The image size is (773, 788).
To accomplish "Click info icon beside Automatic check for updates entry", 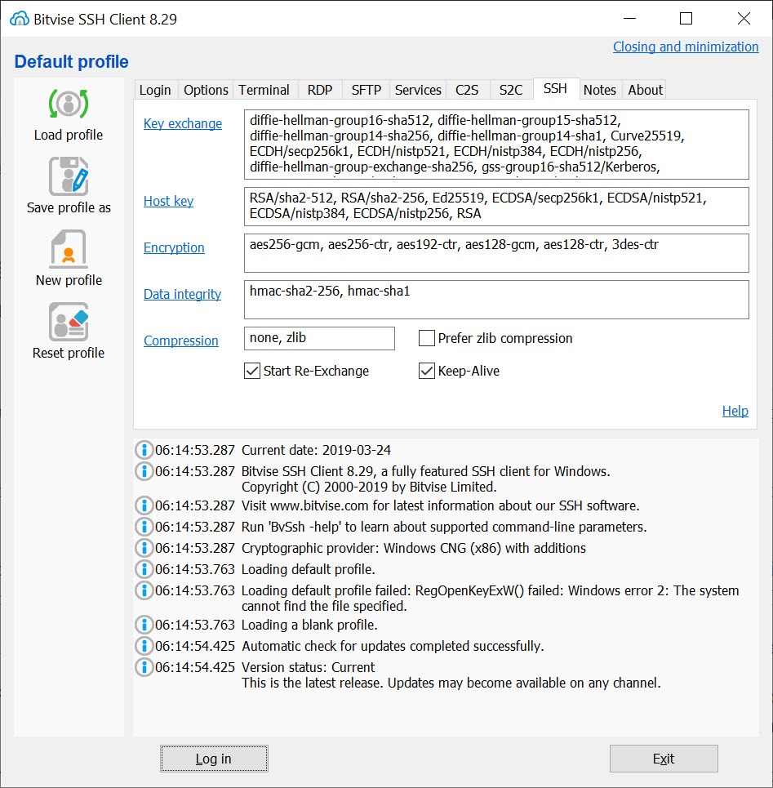I will pyautogui.click(x=144, y=646).
